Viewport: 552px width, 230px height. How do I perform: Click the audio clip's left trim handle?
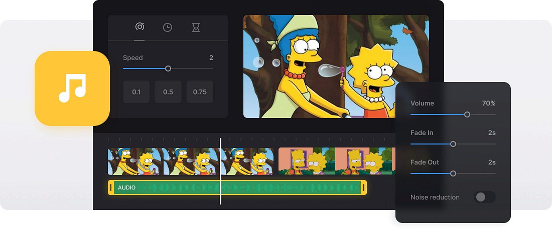pyautogui.click(x=111, y=187)
